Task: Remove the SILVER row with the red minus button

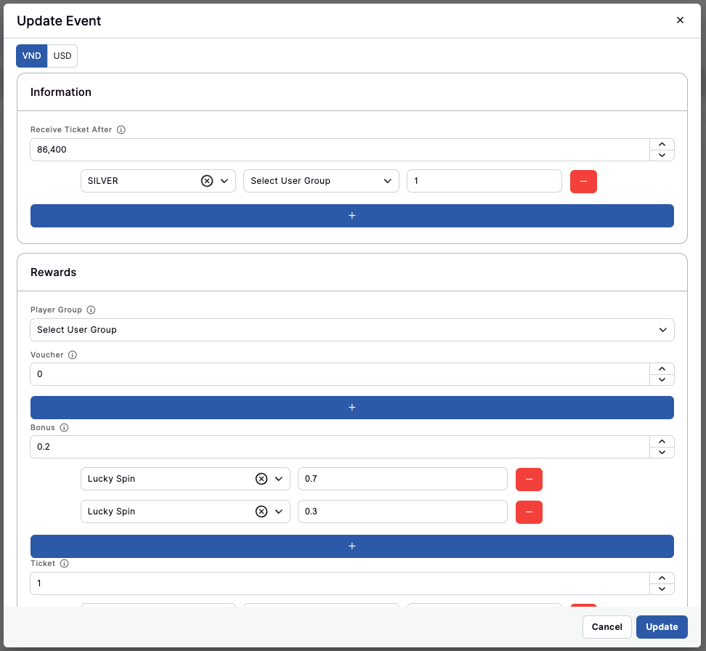Action: click(x=583, y=181)
